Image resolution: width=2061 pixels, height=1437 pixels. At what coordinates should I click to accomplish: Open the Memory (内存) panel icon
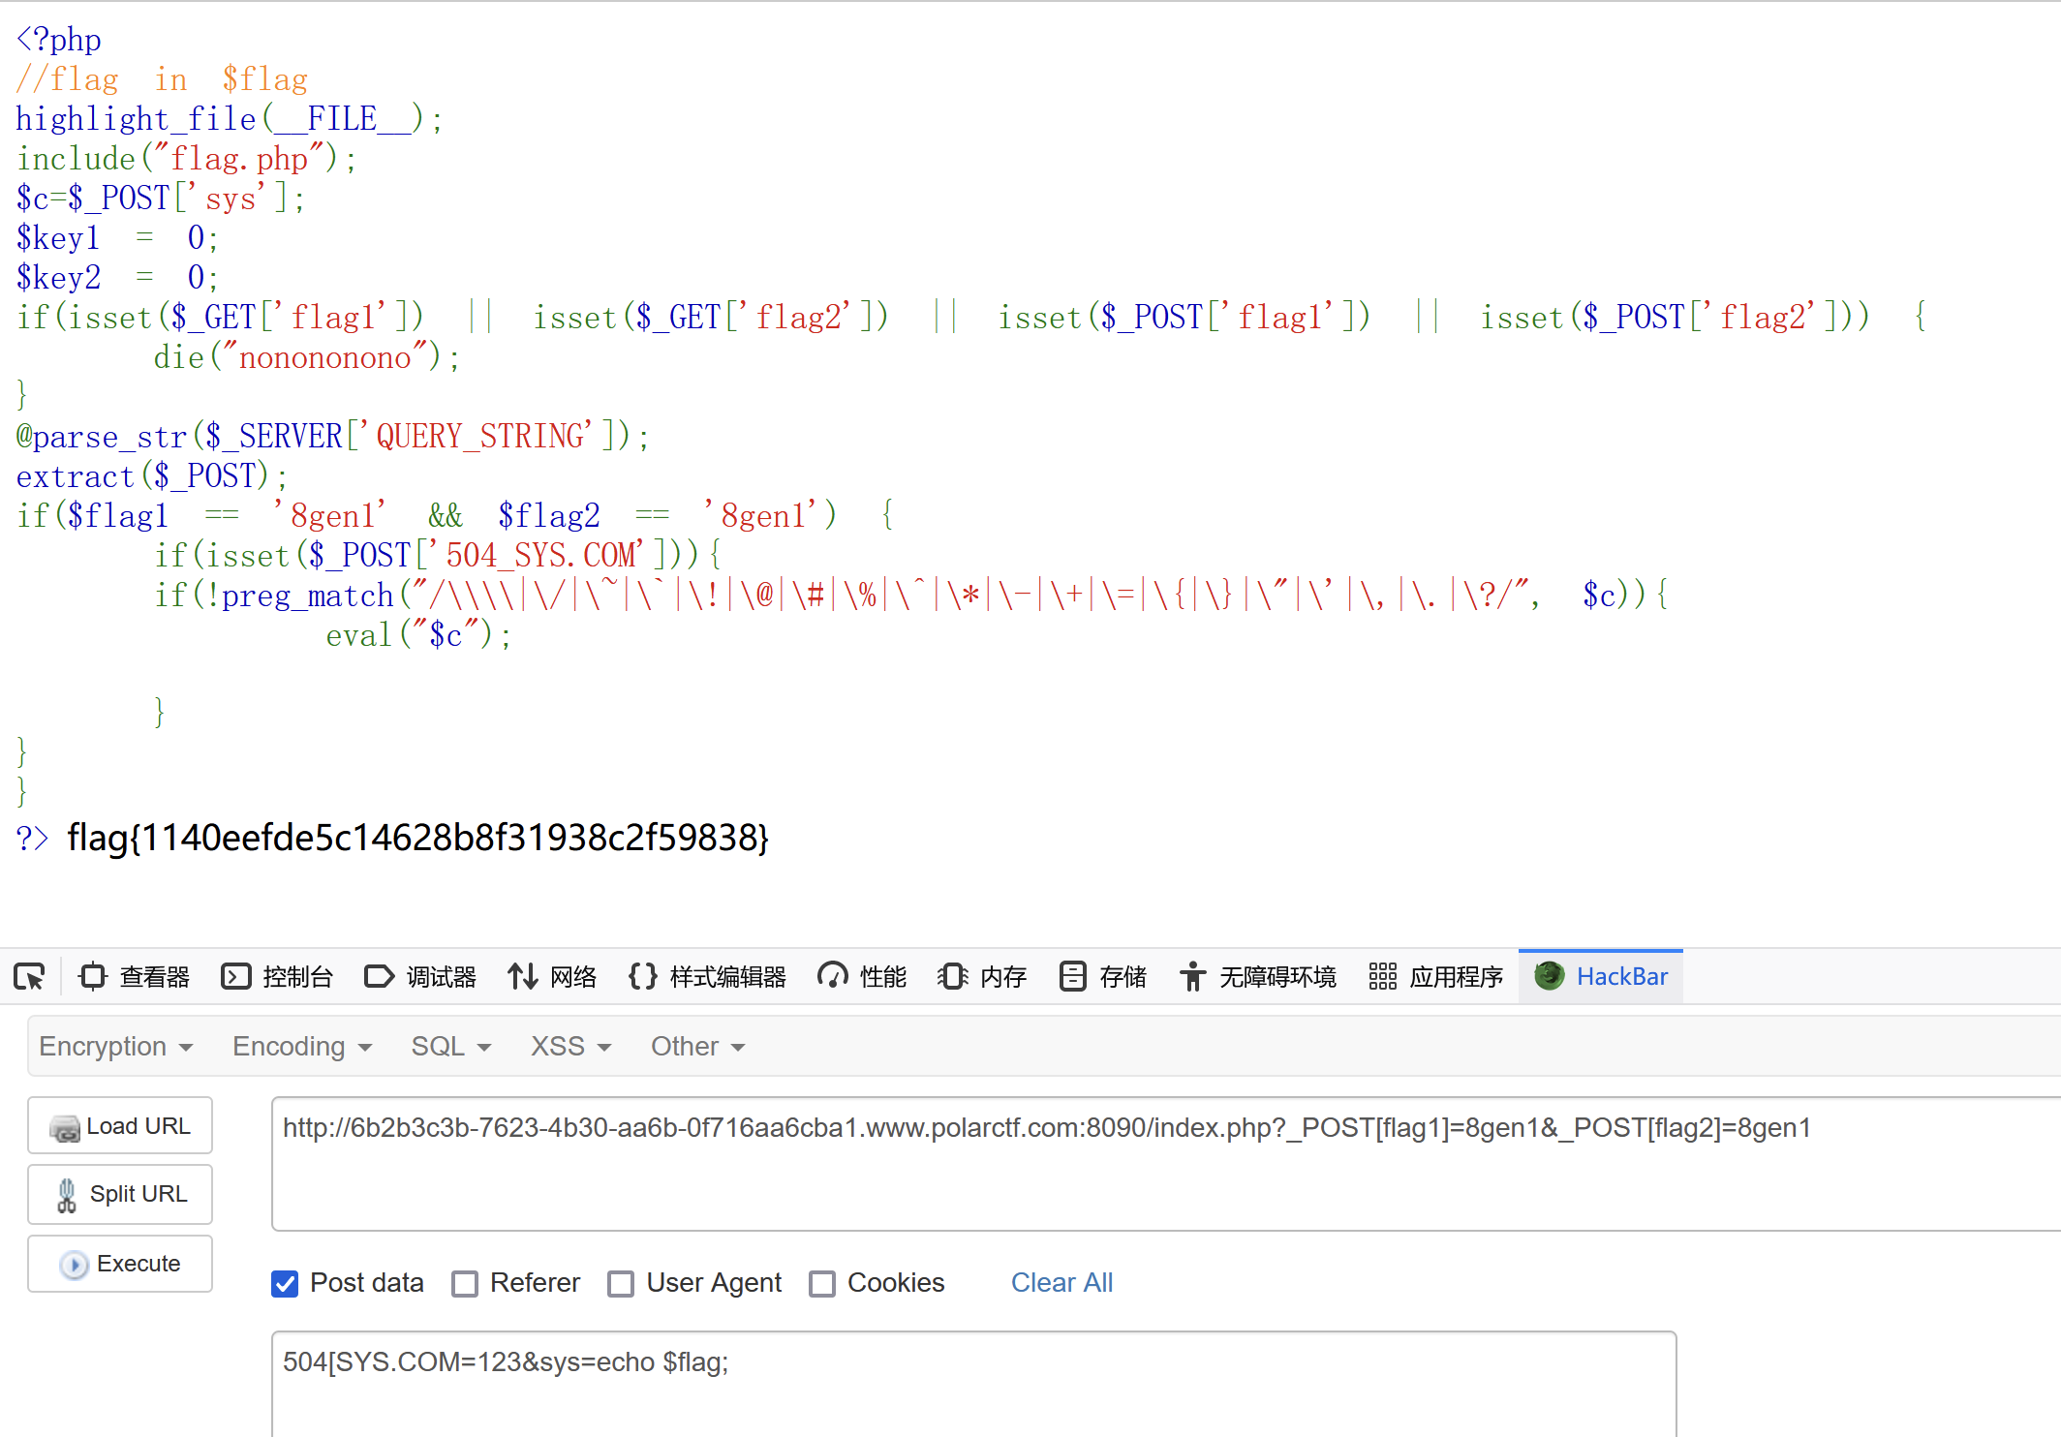click(x=952, y=976)
